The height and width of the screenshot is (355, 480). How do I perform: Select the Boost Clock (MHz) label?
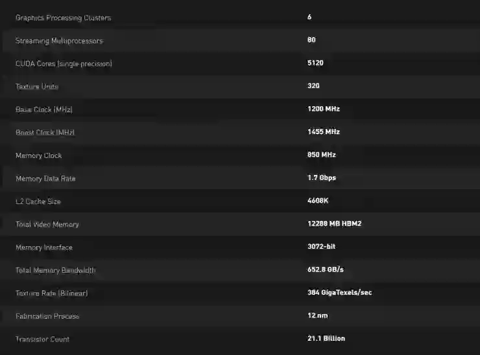coord(45,133)
